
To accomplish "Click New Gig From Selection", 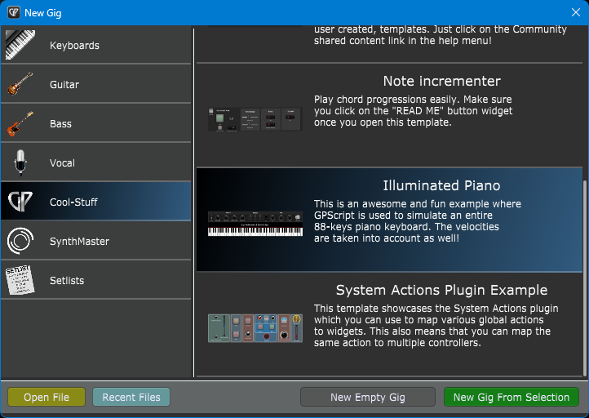I will click(x=511, y=397).
